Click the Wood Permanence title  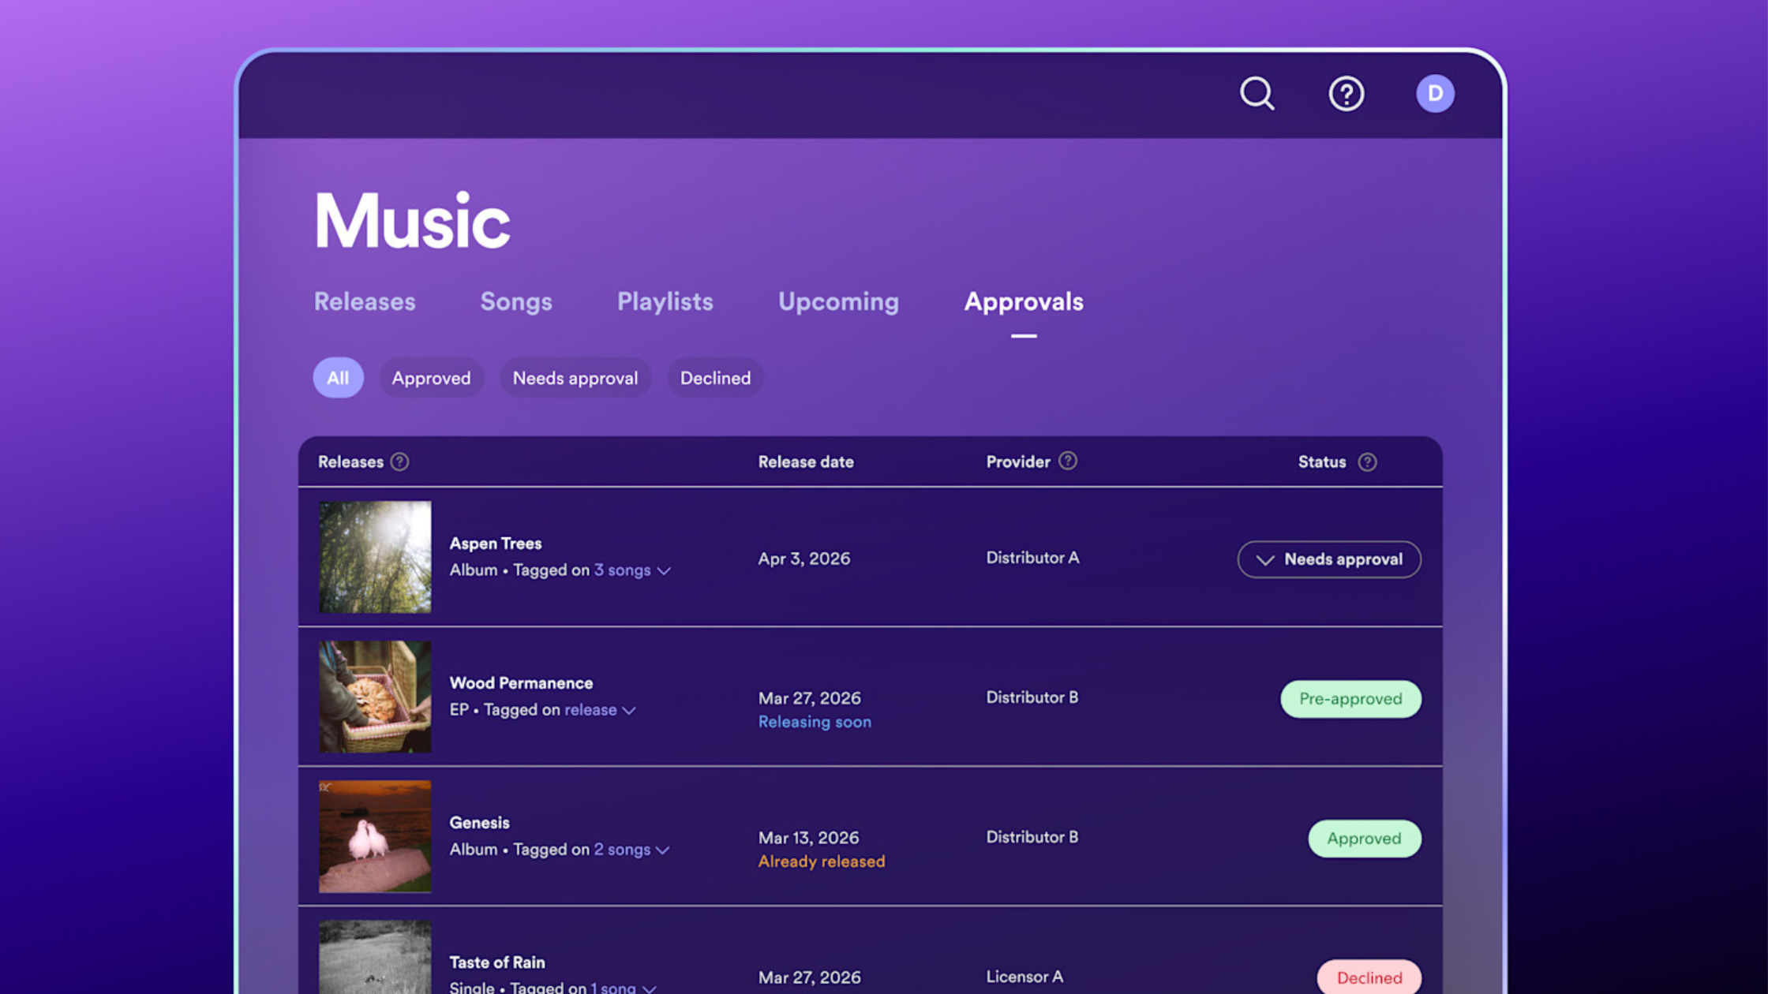coord(521,683)
